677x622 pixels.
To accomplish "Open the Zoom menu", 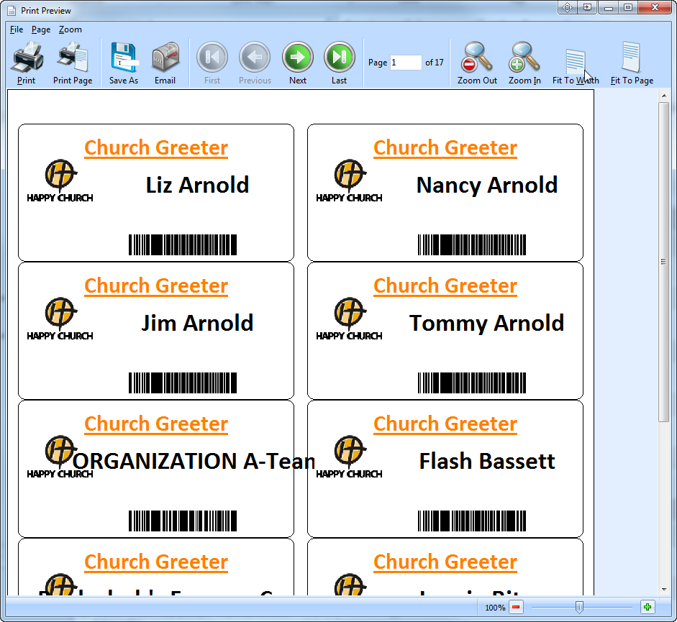I will (x=71, y=29).
